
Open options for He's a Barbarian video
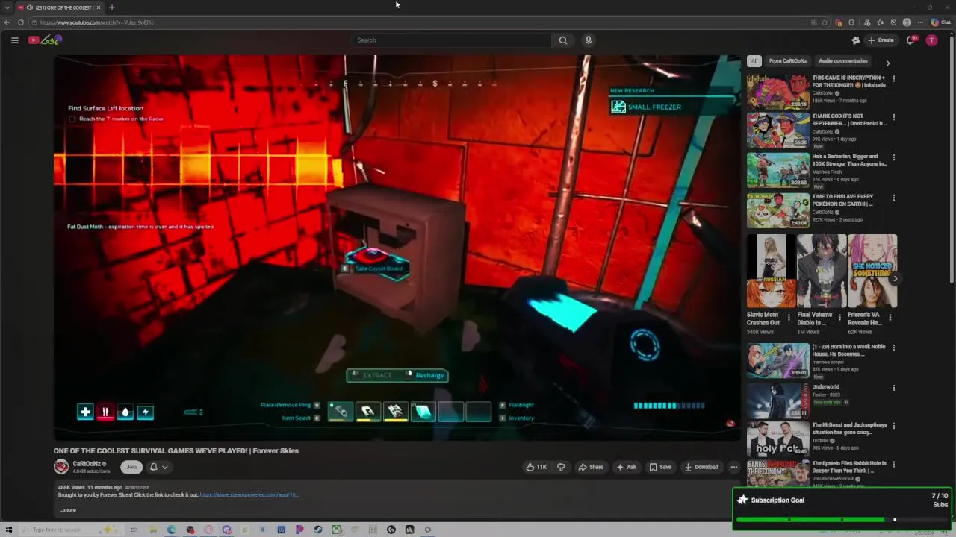[894, 157]
